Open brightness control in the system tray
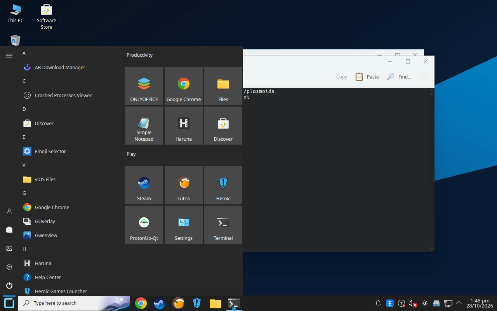 [425, 303]
